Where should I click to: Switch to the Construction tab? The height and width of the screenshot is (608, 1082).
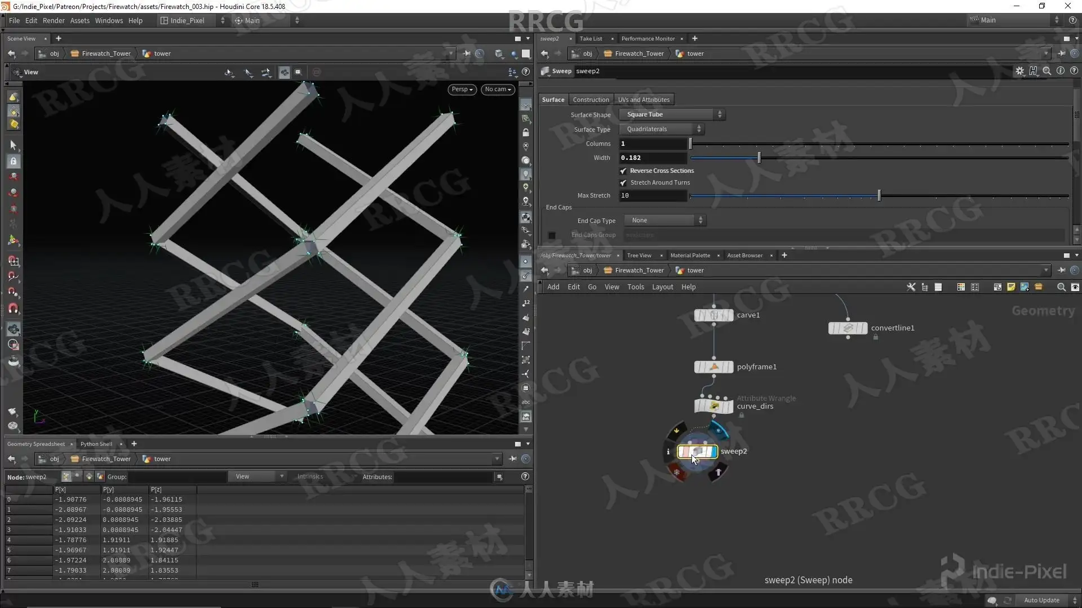(x=591, y=100)
